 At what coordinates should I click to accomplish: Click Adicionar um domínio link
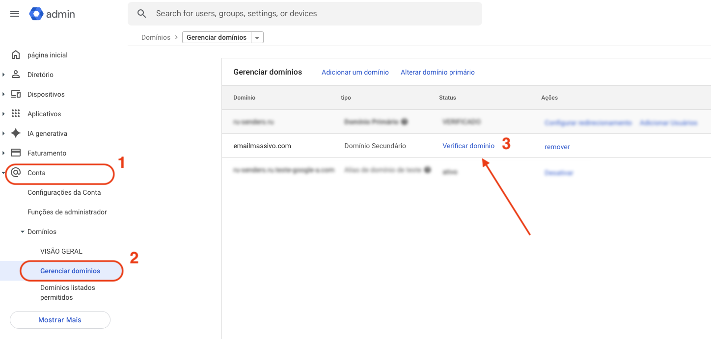355,72
